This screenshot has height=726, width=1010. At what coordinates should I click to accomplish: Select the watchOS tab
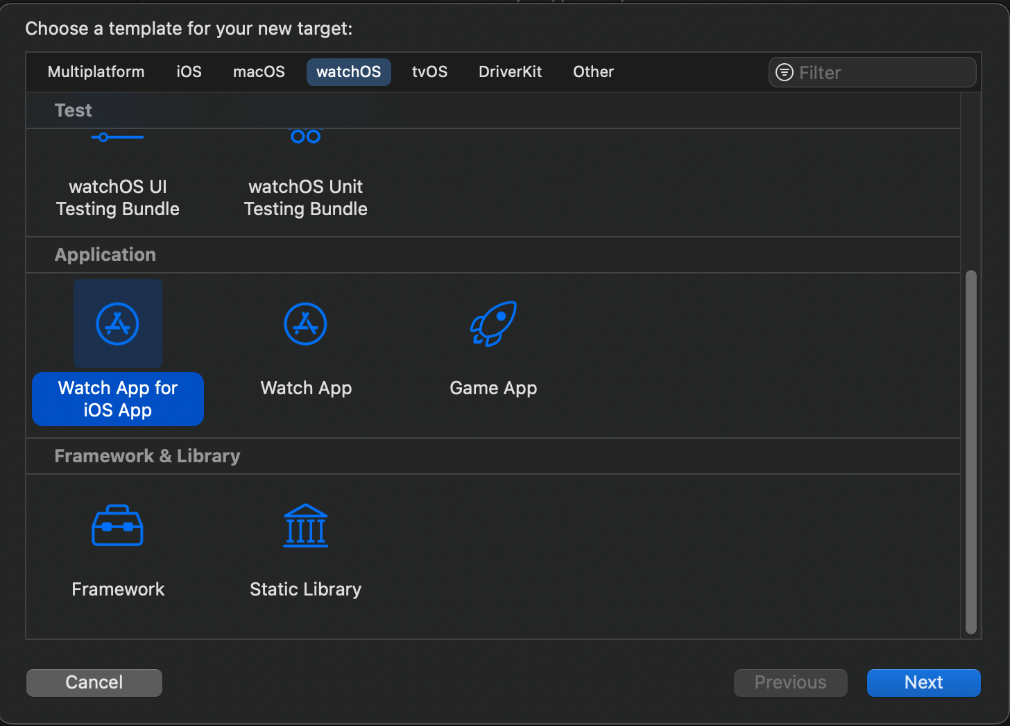coord(349,72)
